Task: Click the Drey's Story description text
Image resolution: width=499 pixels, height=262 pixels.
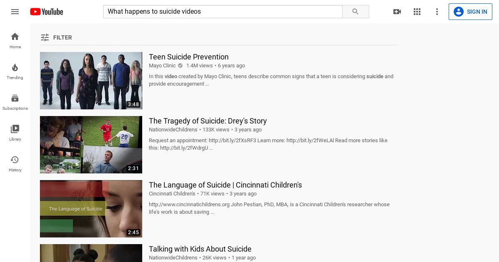Action: (268, 144)
